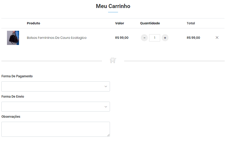This screenshot has height=141, width=232.
Task: Decrease quantity with the minus button
Action: 144,38
